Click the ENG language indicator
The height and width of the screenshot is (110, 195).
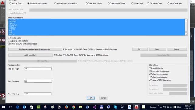click(179, 107)
